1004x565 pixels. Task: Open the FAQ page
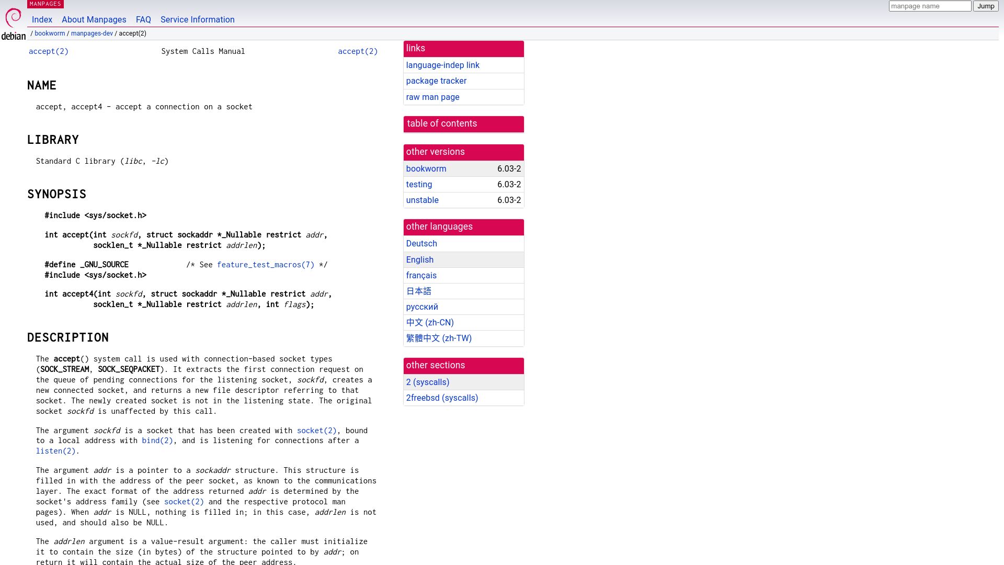143,20
